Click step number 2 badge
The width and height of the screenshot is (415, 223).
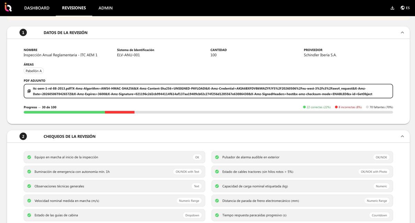coord(23,136)
